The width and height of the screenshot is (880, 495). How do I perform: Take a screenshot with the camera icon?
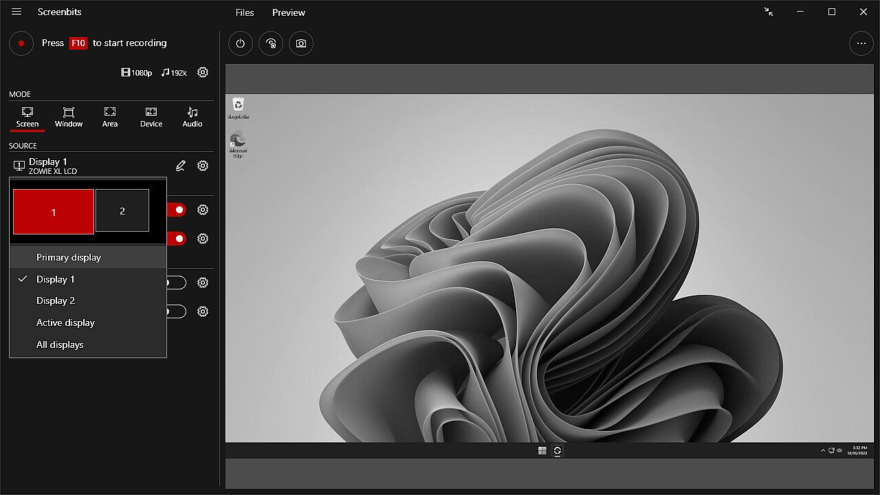coord(301,43)
